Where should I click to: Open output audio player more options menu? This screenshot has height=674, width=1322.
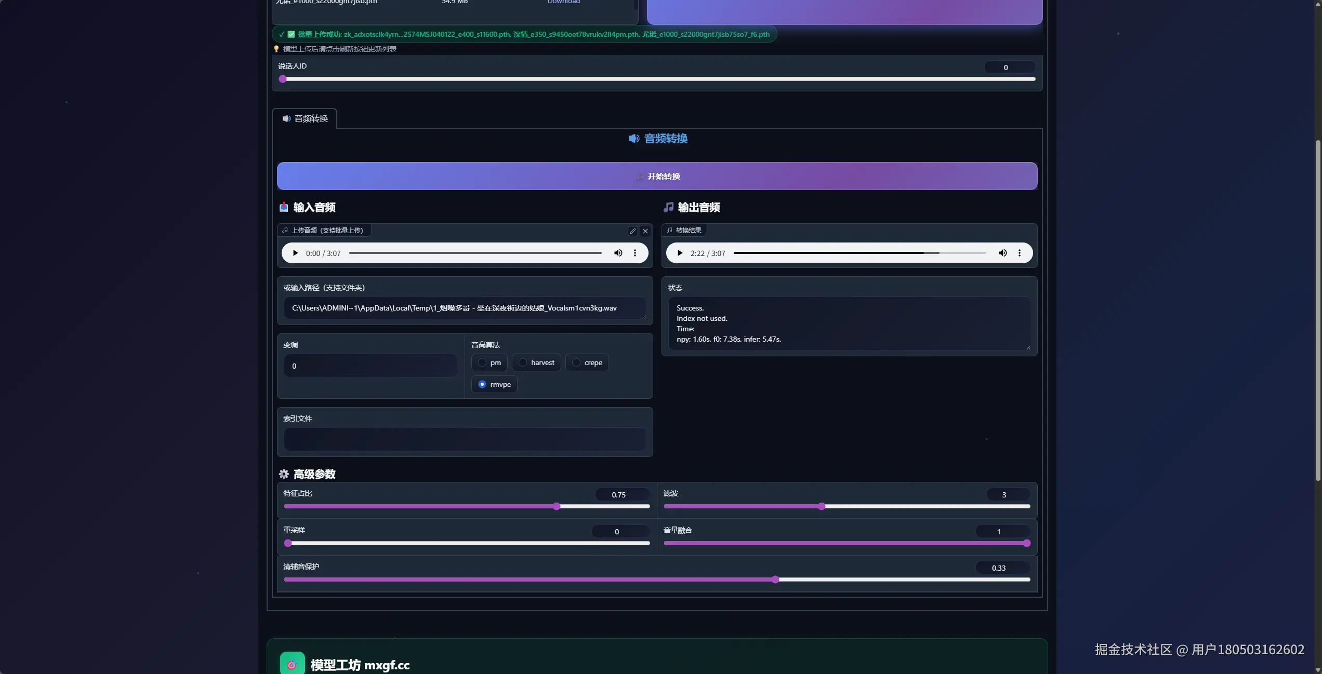tap(1020, 253)
